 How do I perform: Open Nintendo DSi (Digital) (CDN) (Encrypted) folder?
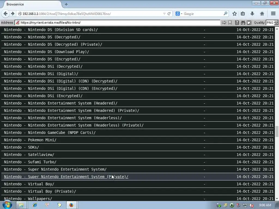pos(61,88)
